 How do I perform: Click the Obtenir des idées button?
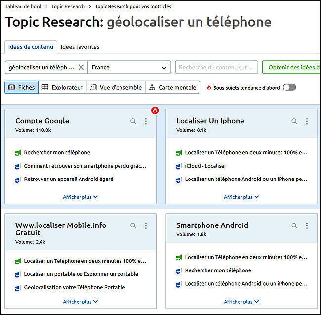tap(291, 67)
